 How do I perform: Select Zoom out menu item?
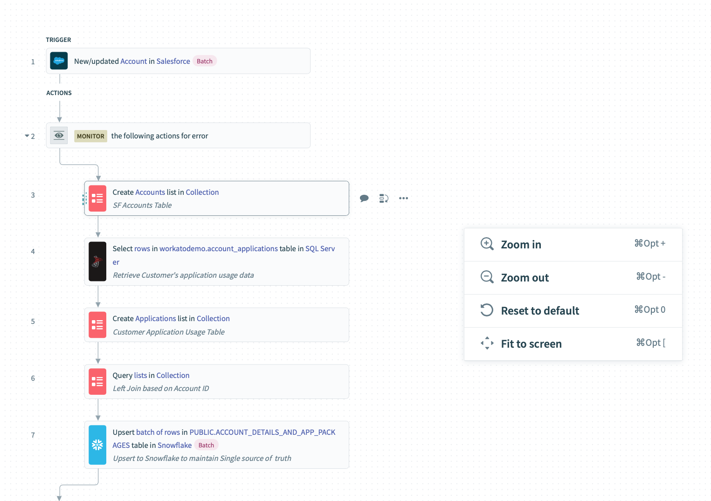(573, 278)
